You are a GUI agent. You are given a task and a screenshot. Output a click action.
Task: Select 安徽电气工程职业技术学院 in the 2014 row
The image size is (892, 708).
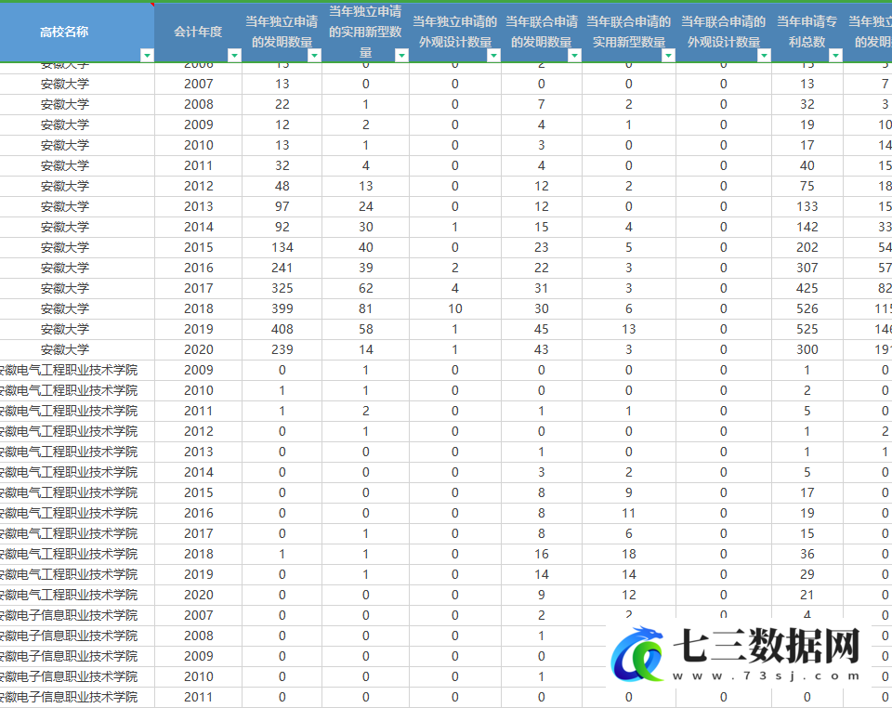(x=77, y=473)
